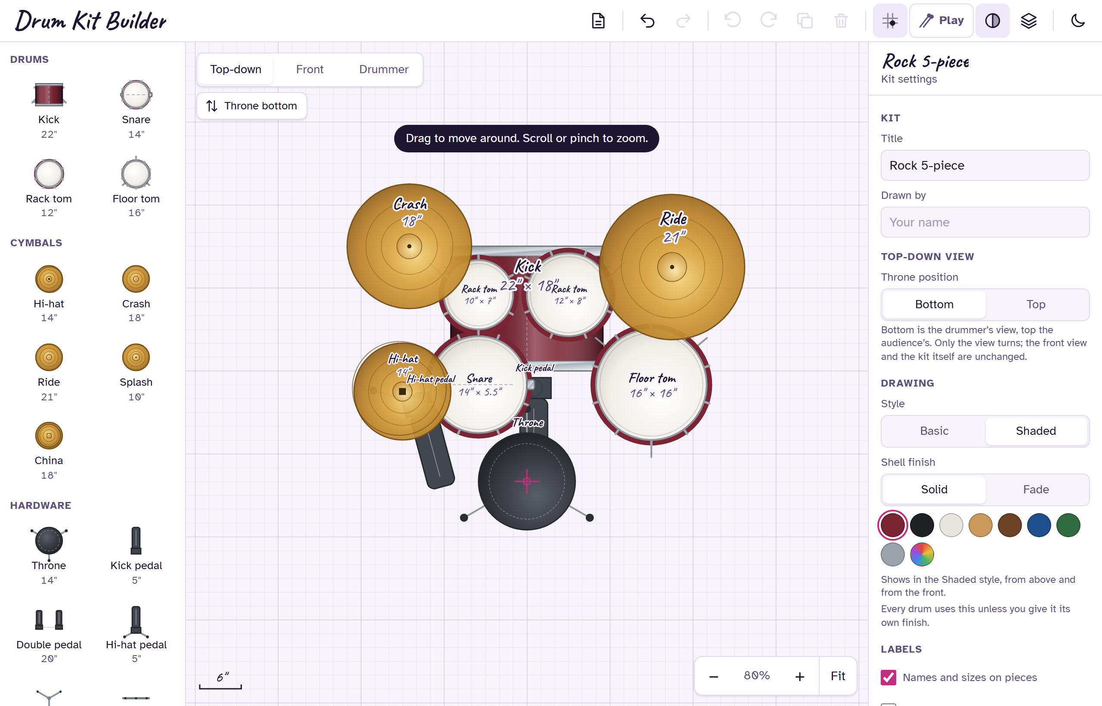
Task: Add the Hi-hat pedal 5" hardware item
Action: click(x=136, y=635)
